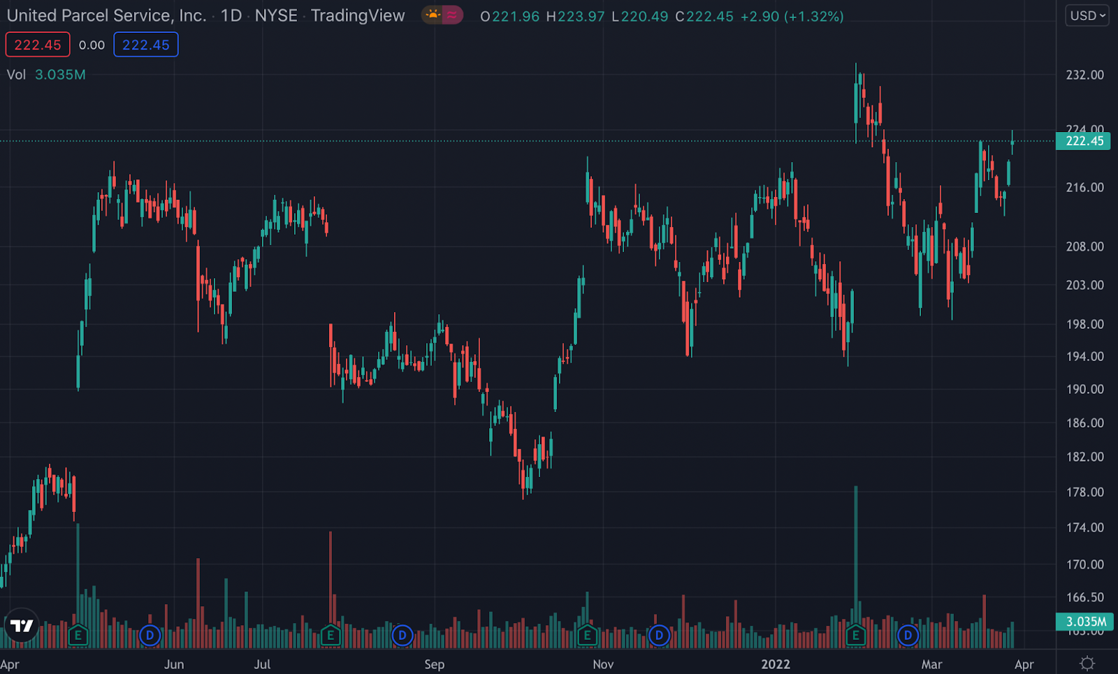Click the Vol 3.035M volume legend

coord(46,75)
